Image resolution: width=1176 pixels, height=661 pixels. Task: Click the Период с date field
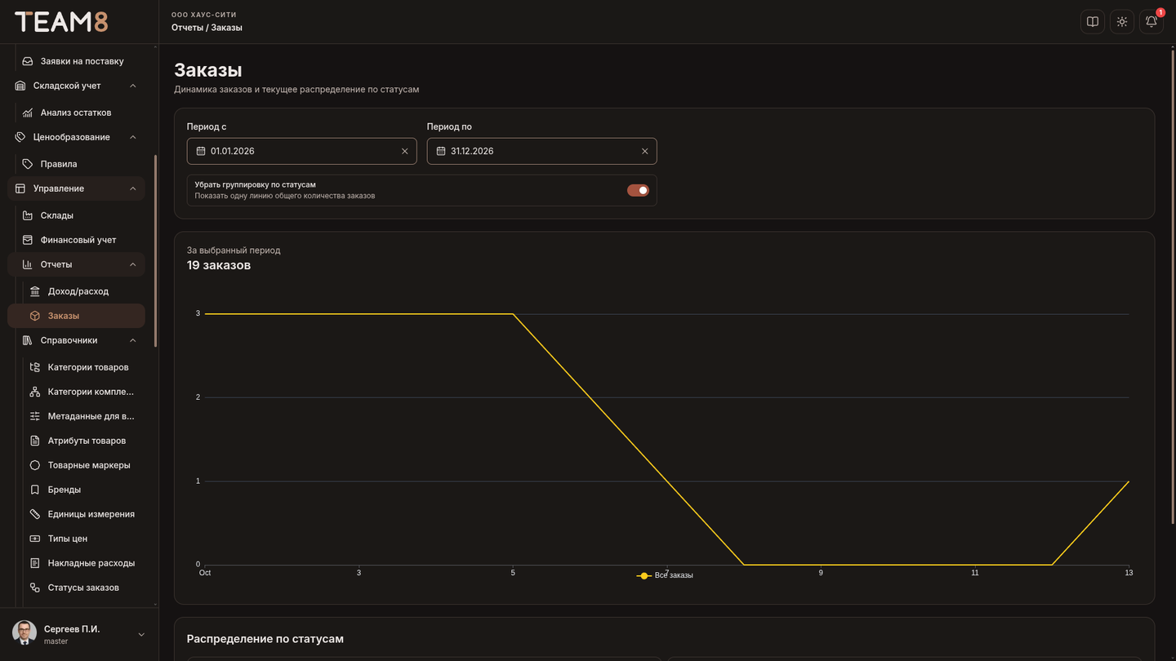click(302, 151)
